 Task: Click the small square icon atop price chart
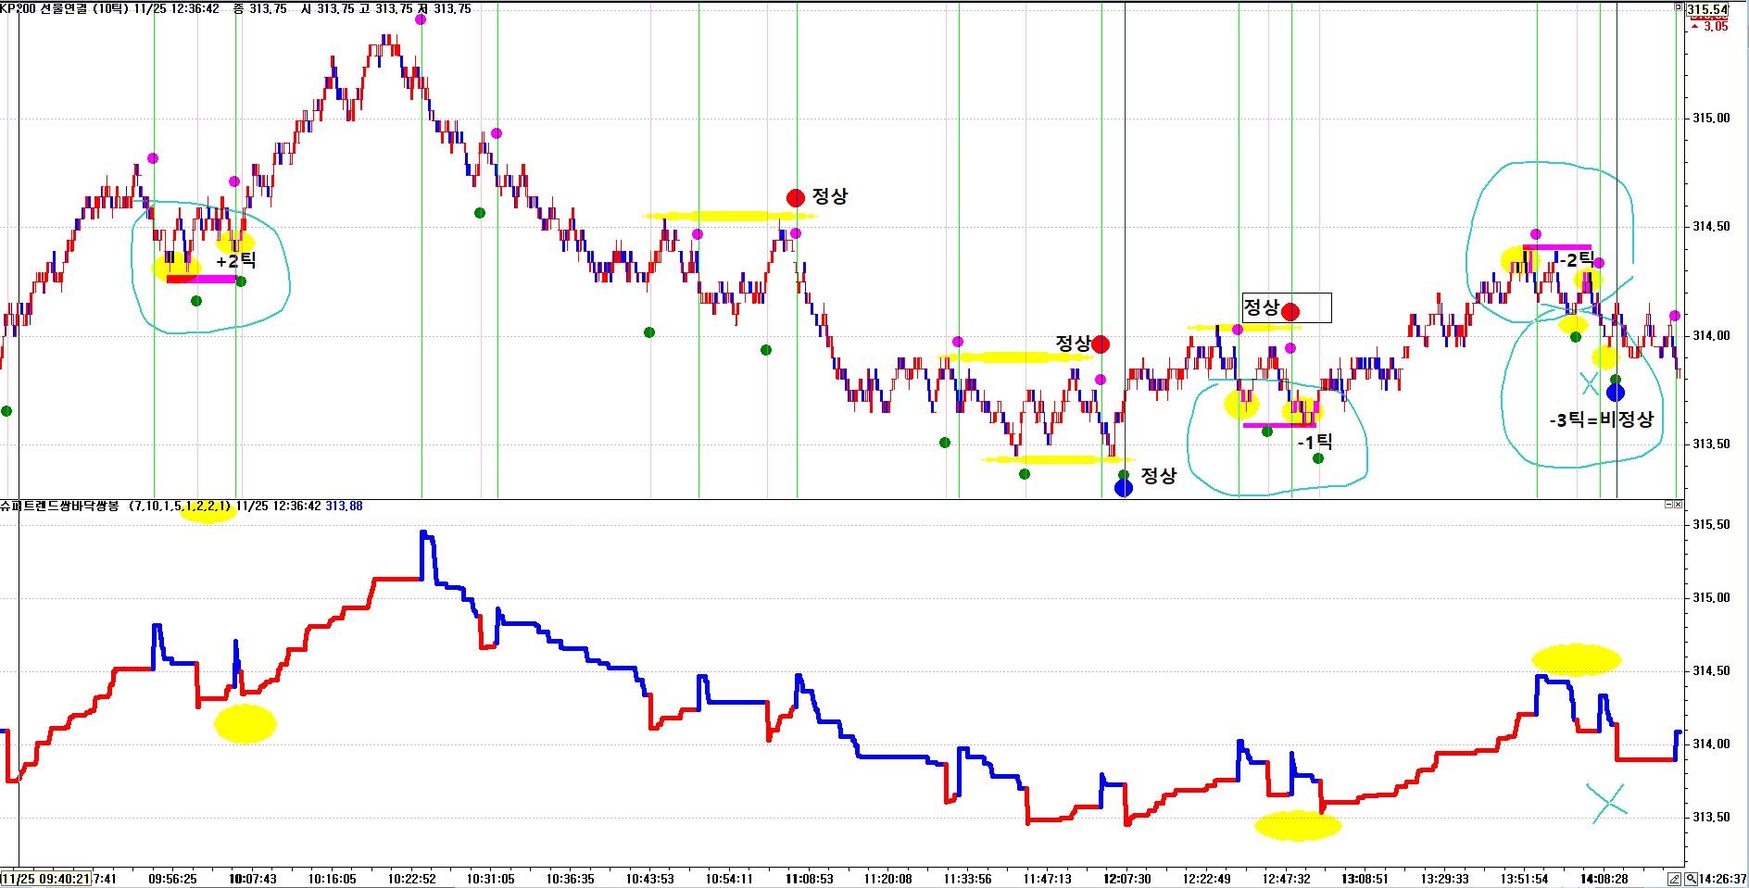pyautogui.click(x=1678, y=7)
